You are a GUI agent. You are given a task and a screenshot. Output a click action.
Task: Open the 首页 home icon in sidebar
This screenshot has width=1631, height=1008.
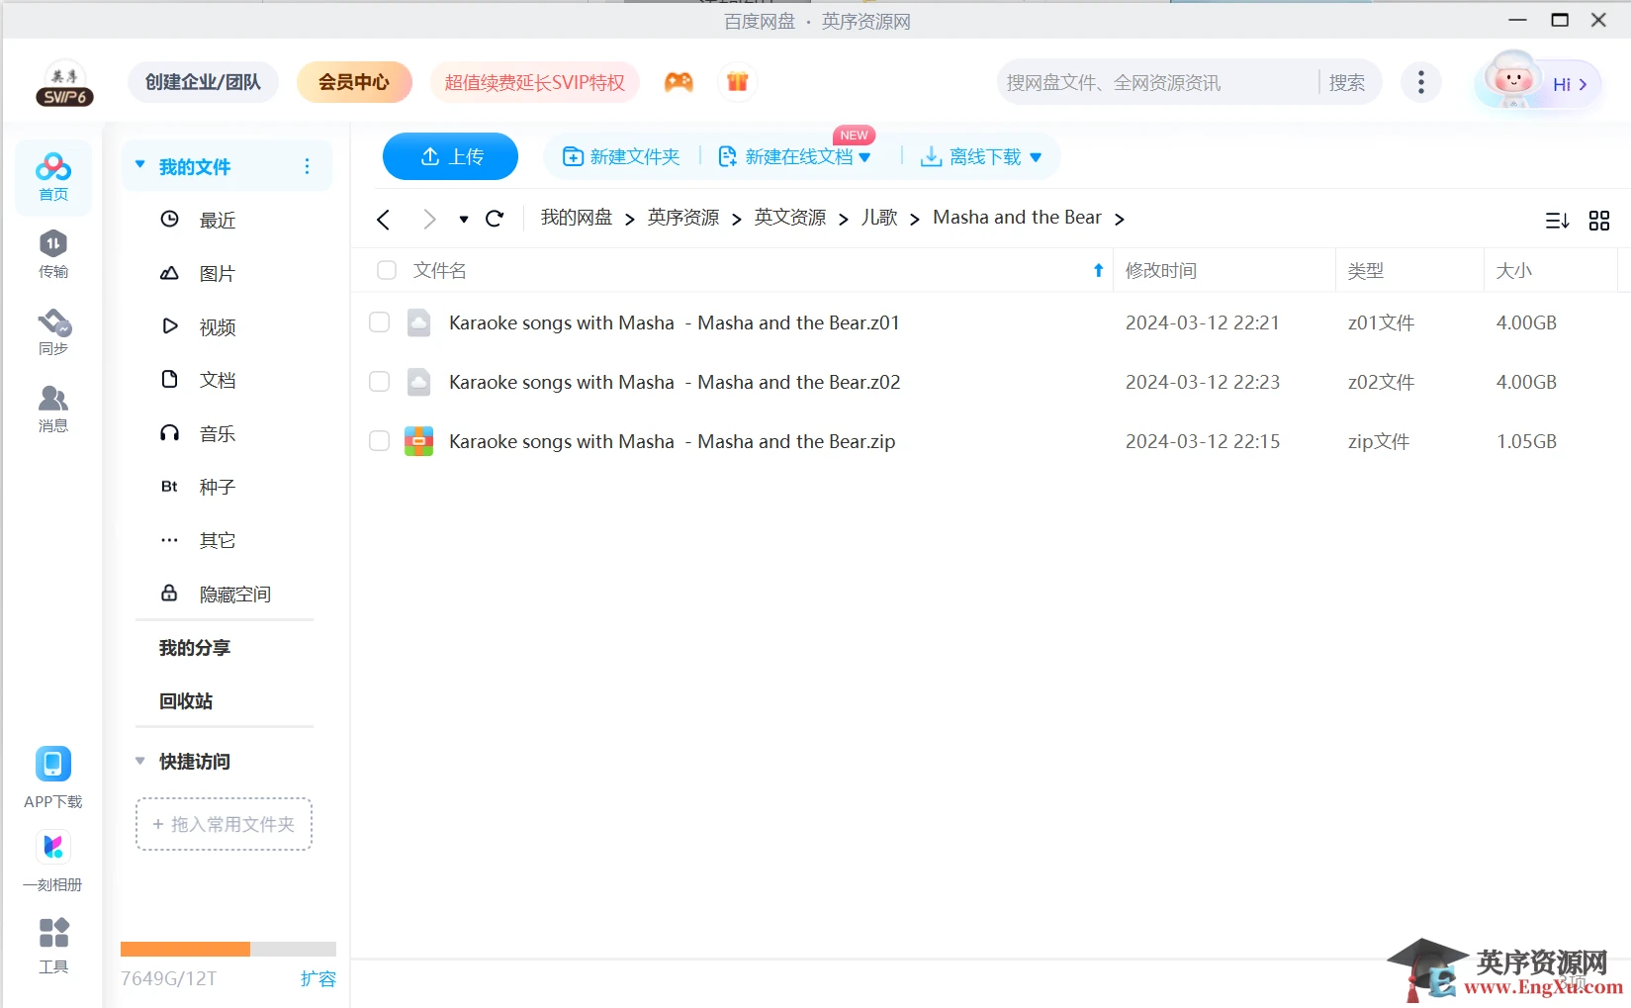coord(53,177)
